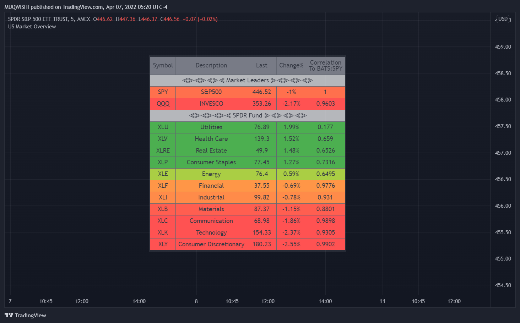Select the XLB symbol cell
The width and height of the screenshot is (520, 323).
(163, 209)
